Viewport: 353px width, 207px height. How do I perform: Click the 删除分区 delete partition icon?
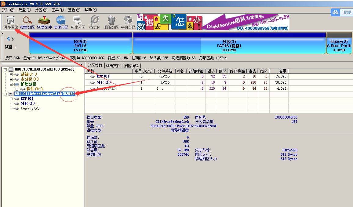tap(111, 22)
